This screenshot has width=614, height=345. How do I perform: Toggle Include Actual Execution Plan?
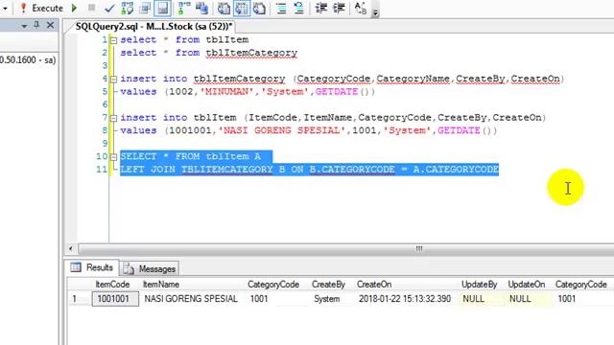pos(183,8)
